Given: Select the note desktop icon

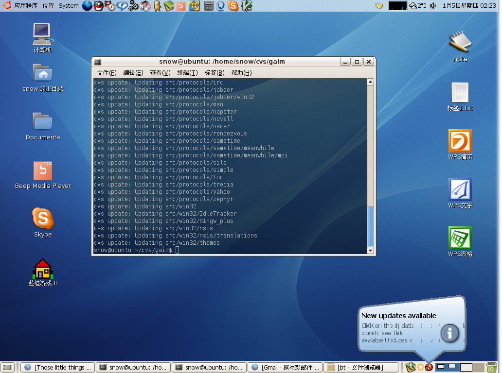Looking at the screenshot, I should tap(460, 47).
